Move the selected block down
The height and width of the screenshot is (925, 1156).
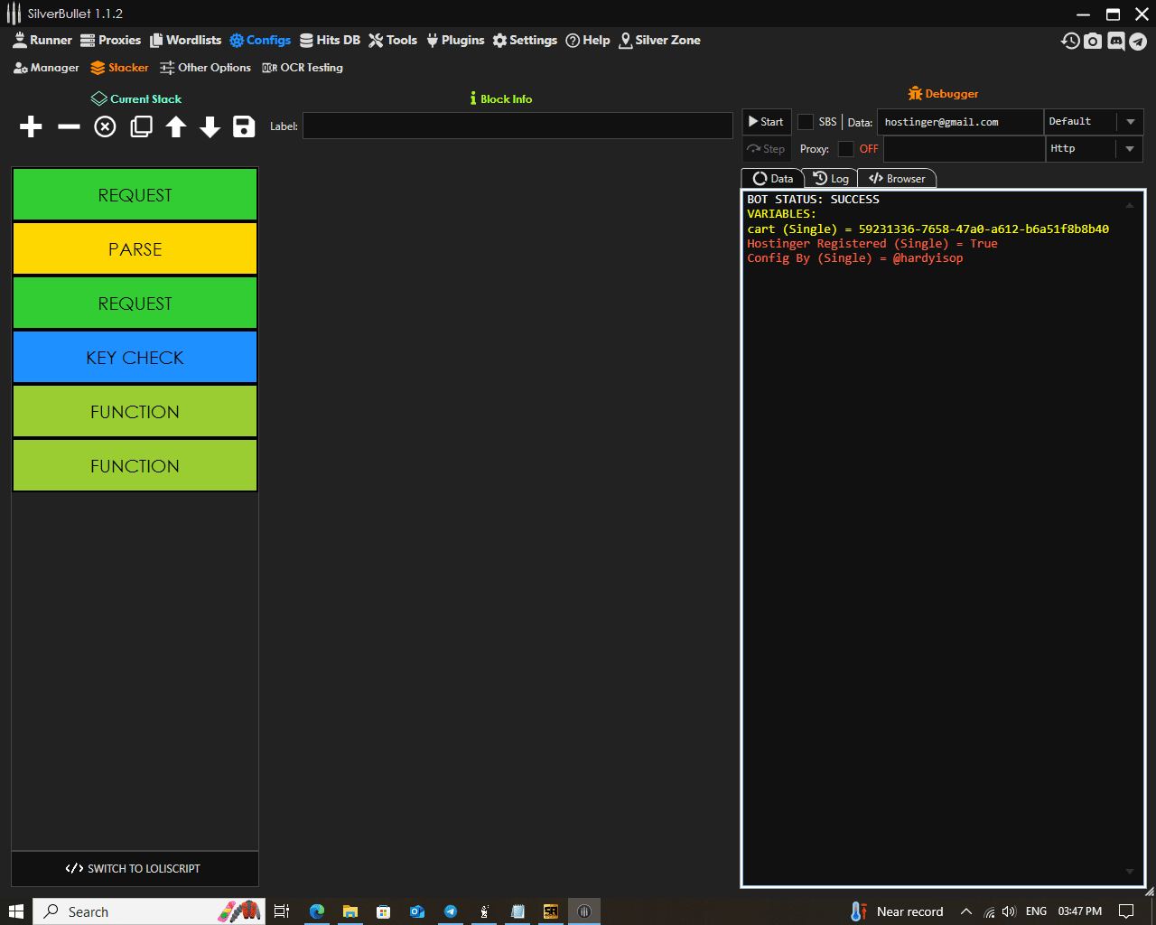210,126
